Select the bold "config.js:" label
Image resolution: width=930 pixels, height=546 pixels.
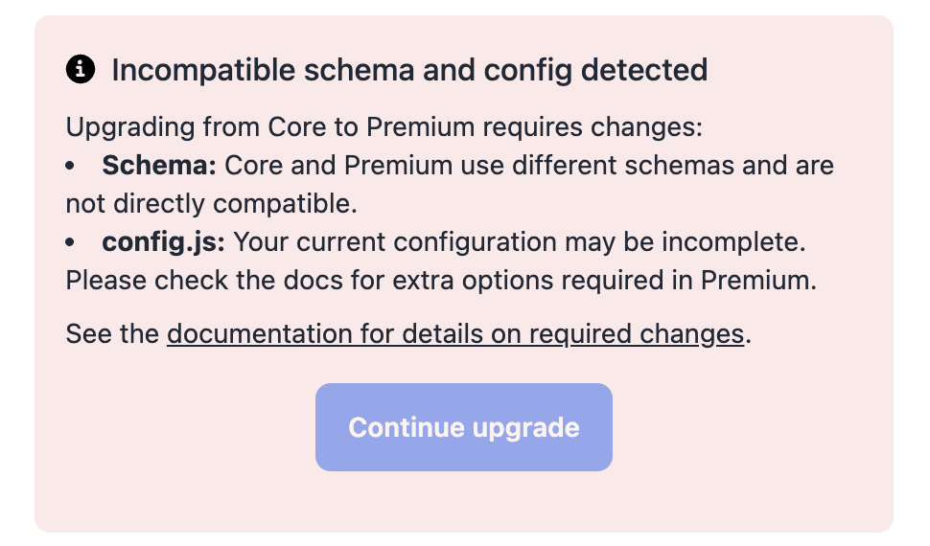coord(163,242)
